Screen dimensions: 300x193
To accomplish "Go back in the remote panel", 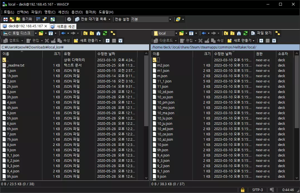I will pos(204,33).
